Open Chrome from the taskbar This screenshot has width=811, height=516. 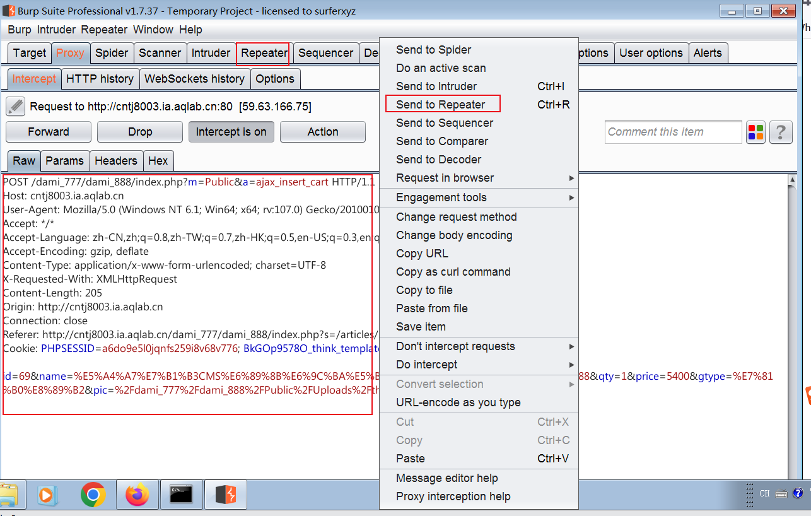(93, 495)
